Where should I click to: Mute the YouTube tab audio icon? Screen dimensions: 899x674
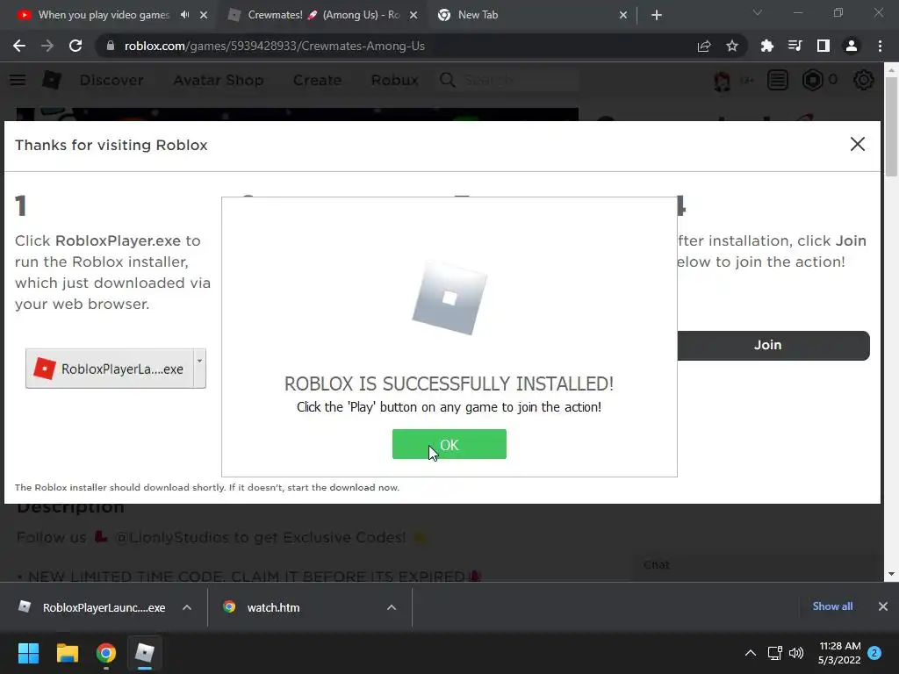[184, 15]
